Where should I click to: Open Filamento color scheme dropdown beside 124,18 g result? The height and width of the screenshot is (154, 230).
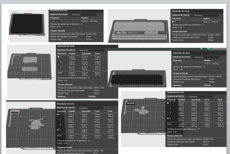[x=83, y=15]
